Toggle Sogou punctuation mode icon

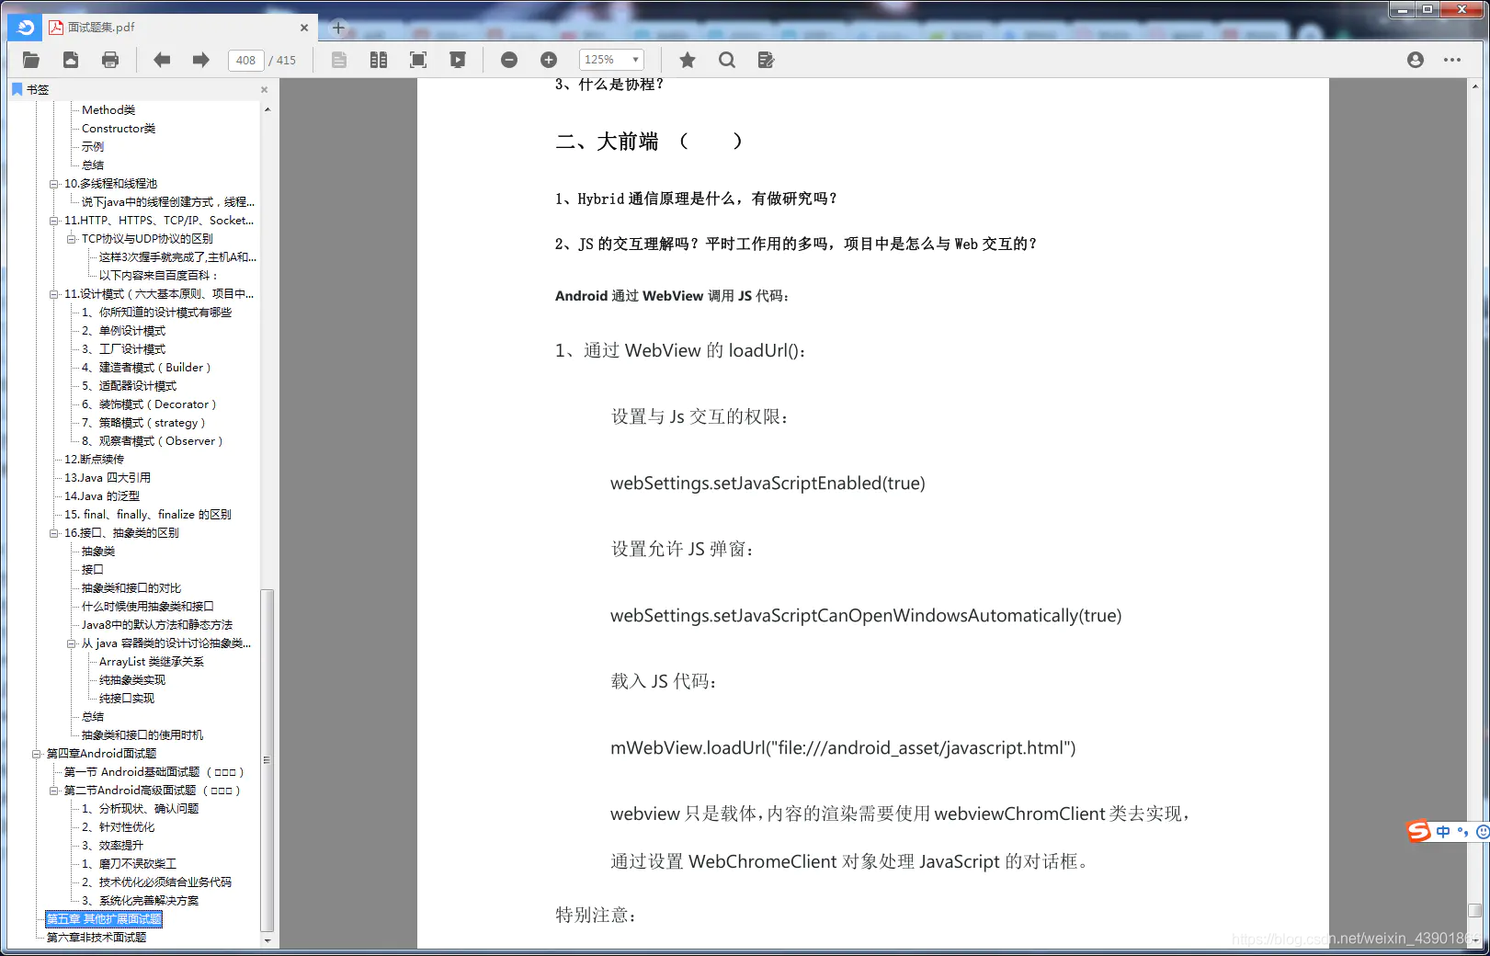(x=1462, y=831)
